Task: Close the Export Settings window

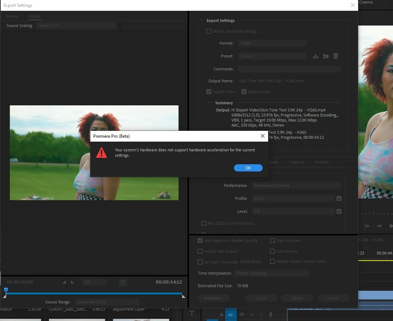Action: [x=352, y=5]
